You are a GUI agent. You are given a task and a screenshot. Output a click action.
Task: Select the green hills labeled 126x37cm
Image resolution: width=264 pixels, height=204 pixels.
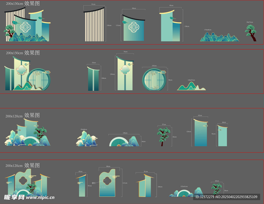tap(191, 86)
